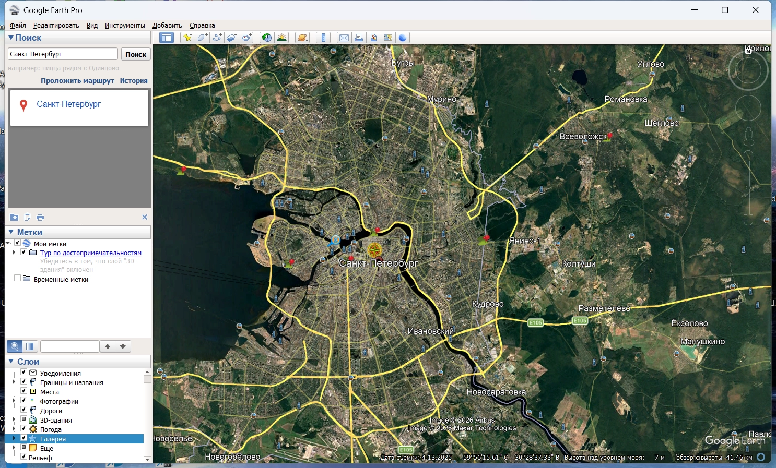Screen dimensions: 776x468
Task: Open the Санкт-Петербург search result
Action: (x=68, y=104)
